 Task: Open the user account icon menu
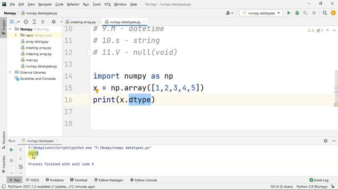(x=229, y=13)
